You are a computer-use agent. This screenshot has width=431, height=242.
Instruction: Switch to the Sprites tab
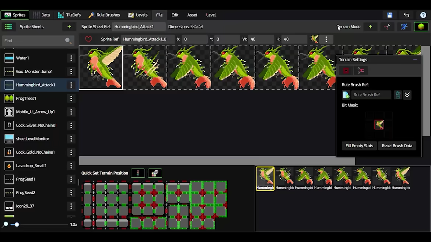(x=15, y=15)
